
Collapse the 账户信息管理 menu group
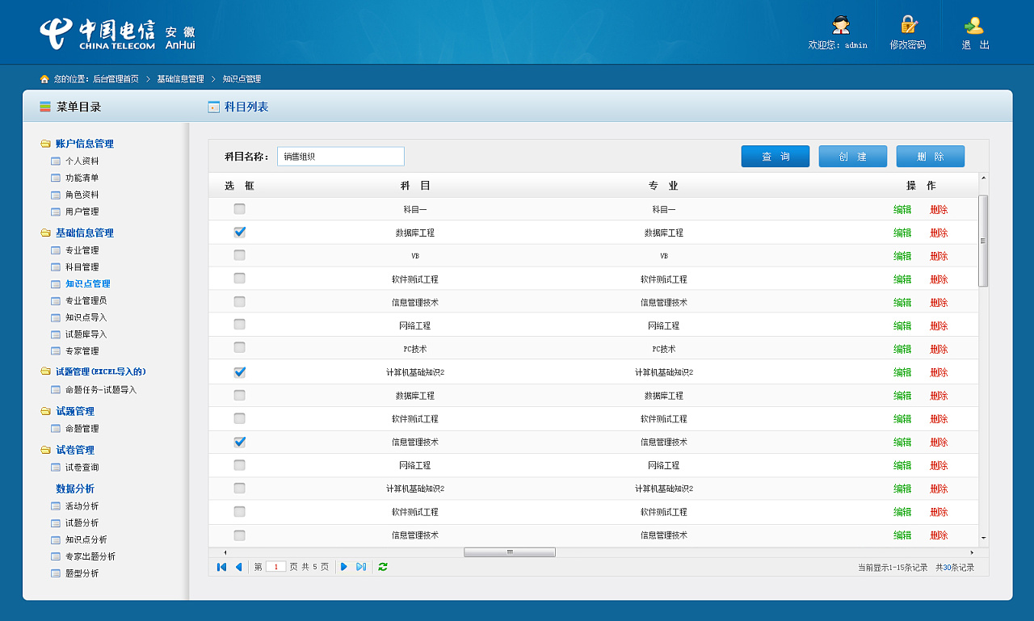(78, 144)
